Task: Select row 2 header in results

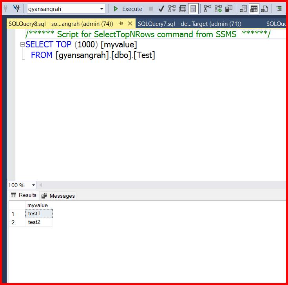Action: point(17,222)
